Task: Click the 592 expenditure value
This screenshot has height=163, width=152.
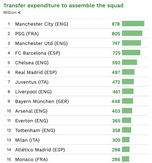Action: pos(116,63)
